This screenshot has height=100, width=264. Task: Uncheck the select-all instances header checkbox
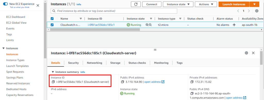coord(52,19)
